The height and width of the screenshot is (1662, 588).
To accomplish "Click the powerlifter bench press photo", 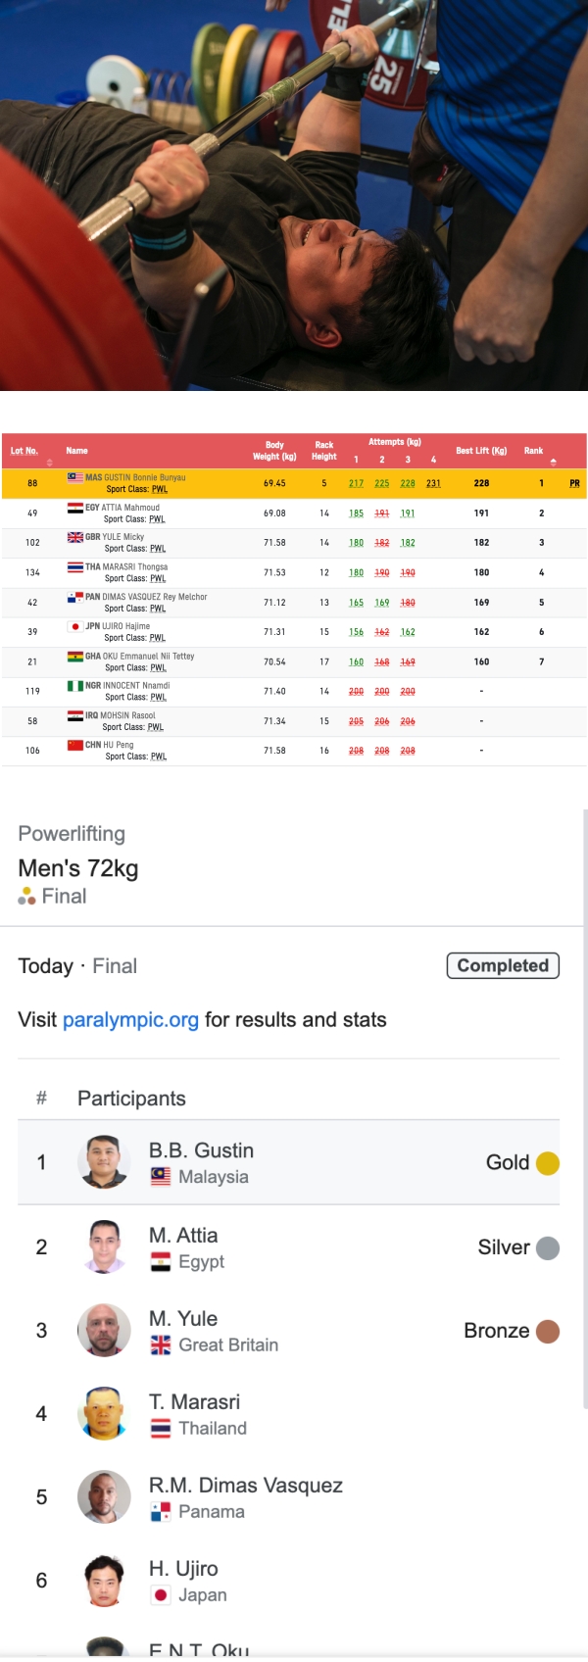I will (294, 195).
